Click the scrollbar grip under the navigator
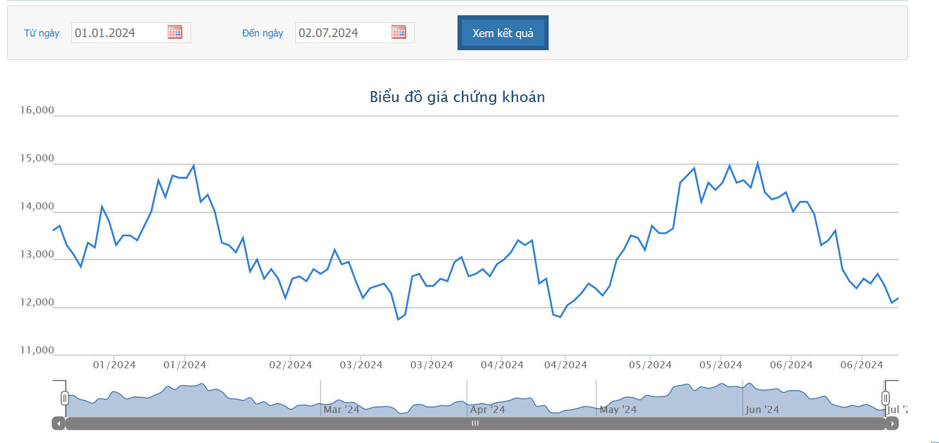 (475, 423)
